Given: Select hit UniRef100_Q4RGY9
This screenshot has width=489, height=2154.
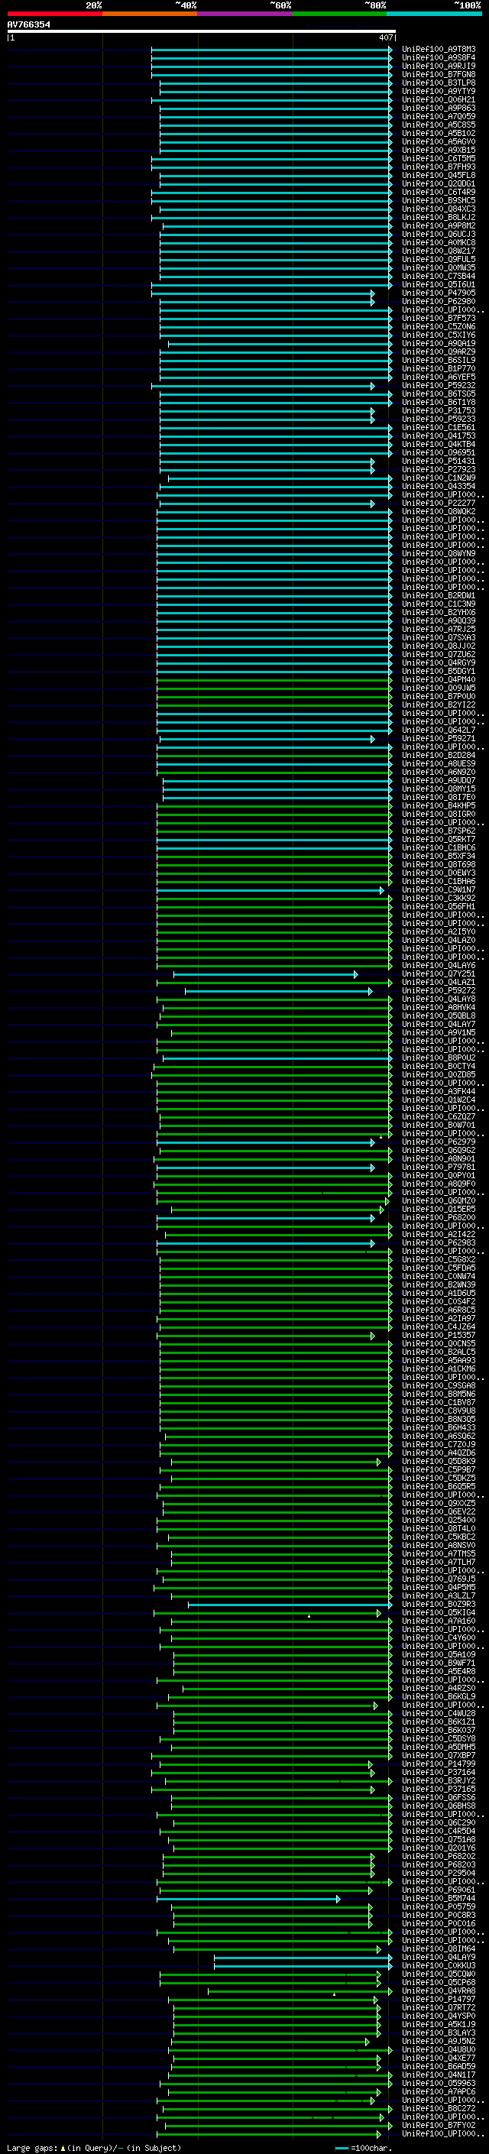Looking at the screenshot, I should point(439,662).
